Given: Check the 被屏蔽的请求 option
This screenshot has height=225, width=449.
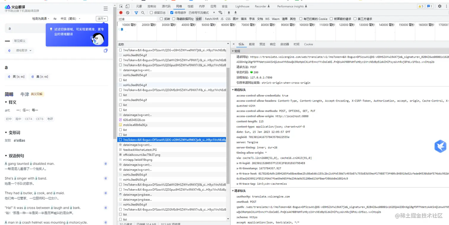Looking at the screenshot, I should pos(331,19).
